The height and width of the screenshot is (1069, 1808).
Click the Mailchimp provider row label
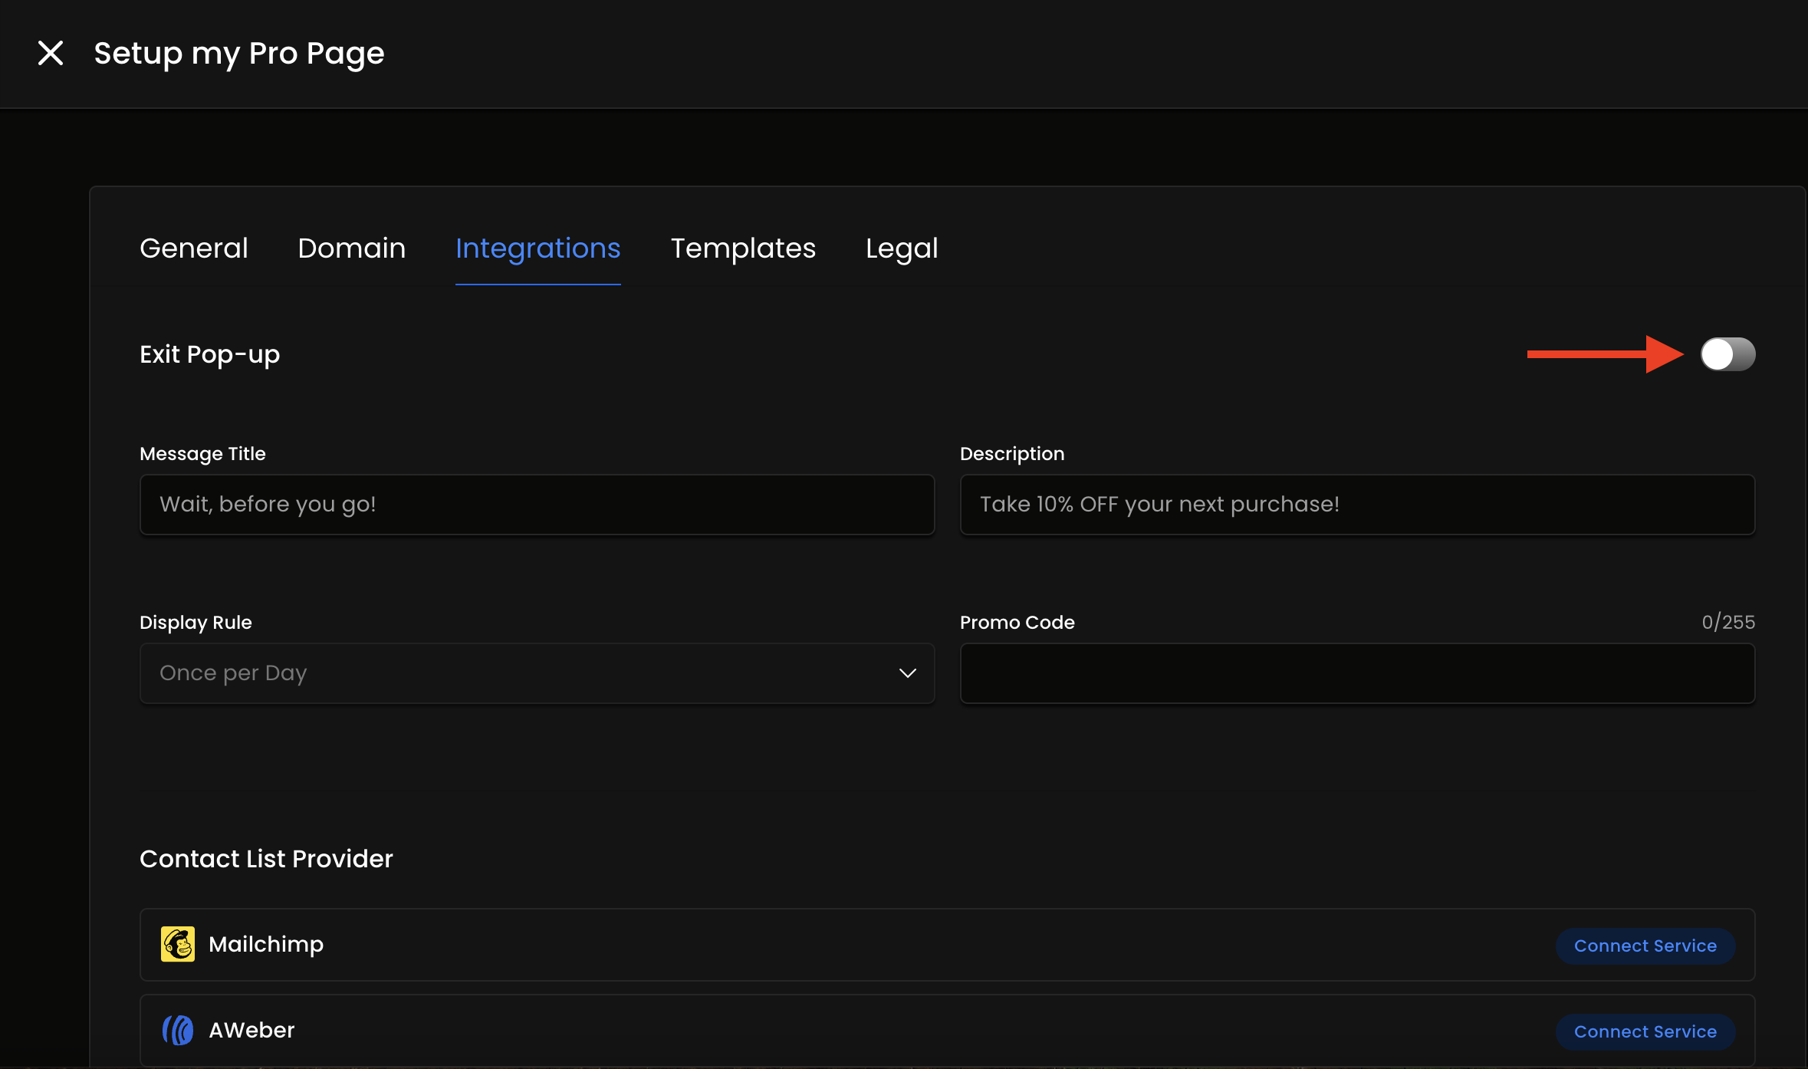pyautogui.click(x=266, y=944)
